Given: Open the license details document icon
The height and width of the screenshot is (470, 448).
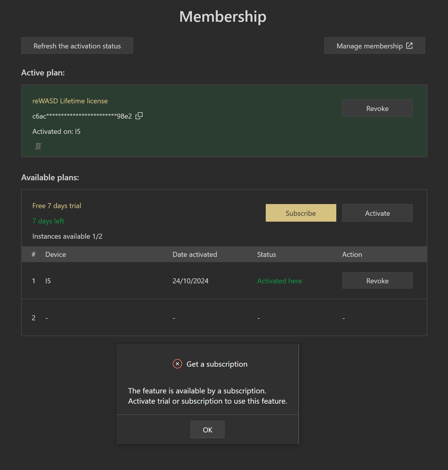Looking at the screenshot, I should click(38, 146).
